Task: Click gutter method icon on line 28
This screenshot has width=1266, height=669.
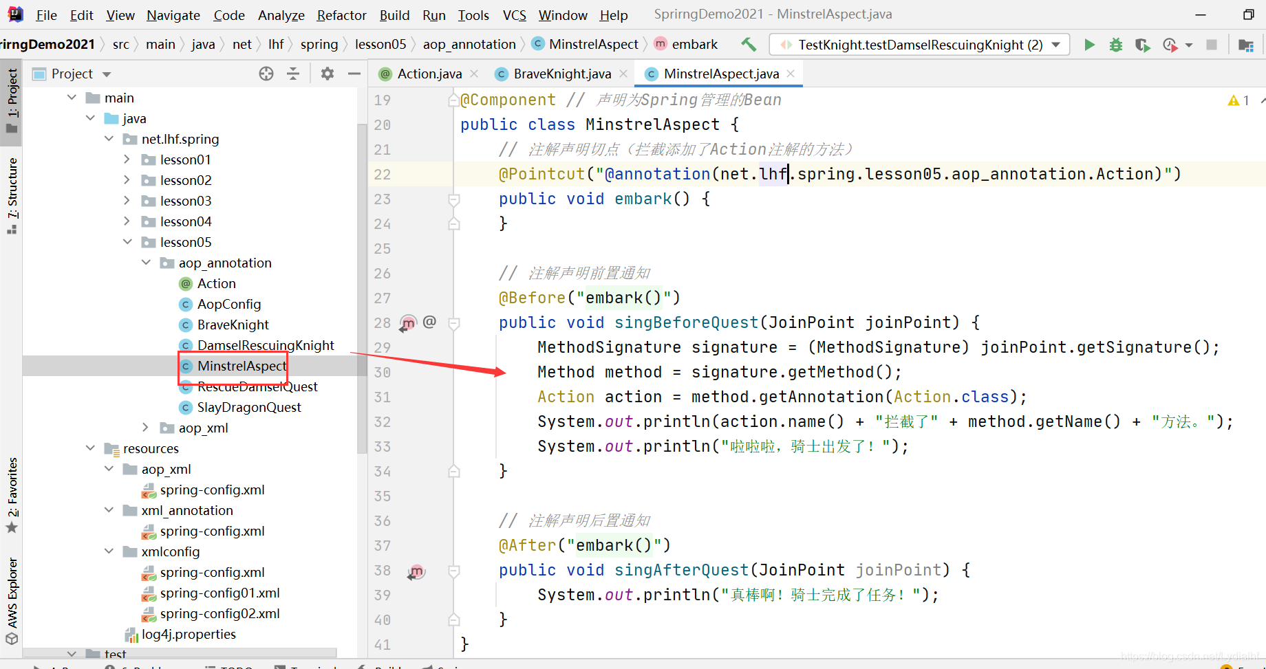Action: 408,322
